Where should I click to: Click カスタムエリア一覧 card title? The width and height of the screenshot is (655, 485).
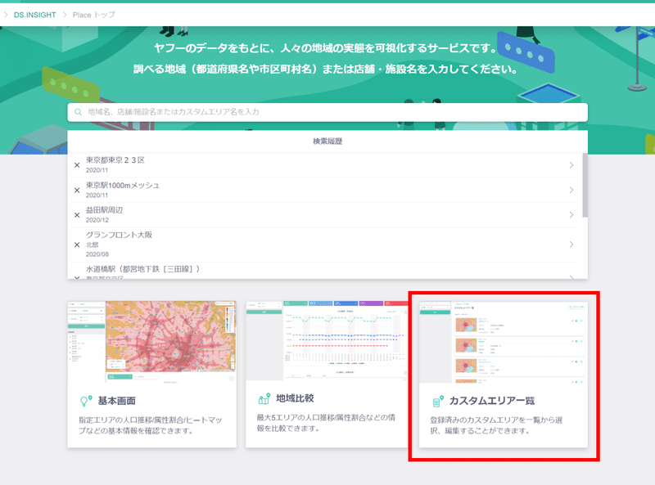pyautogui.click(x=492, y=401)
